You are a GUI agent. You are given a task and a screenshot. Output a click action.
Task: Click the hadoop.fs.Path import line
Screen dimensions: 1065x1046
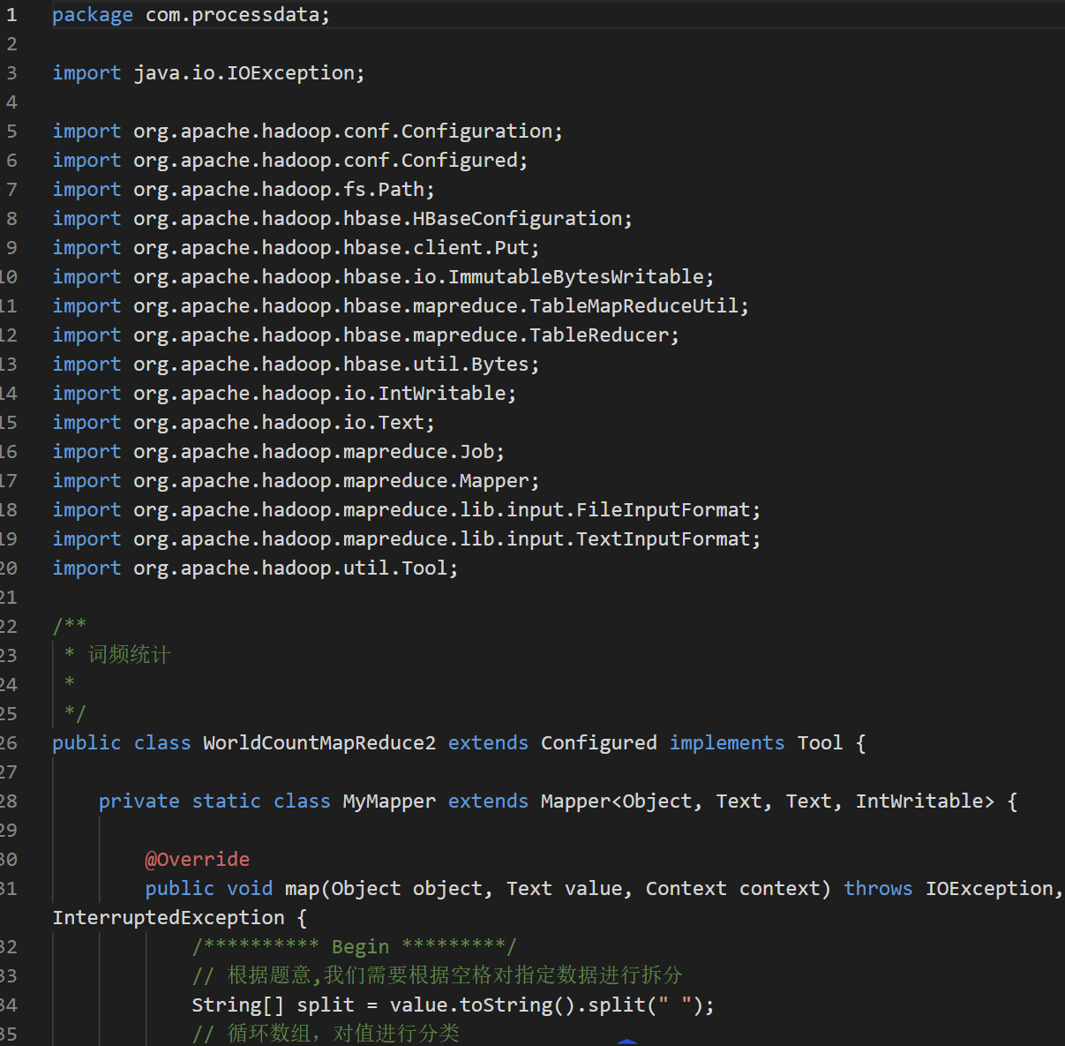click(x=244, y=190)
